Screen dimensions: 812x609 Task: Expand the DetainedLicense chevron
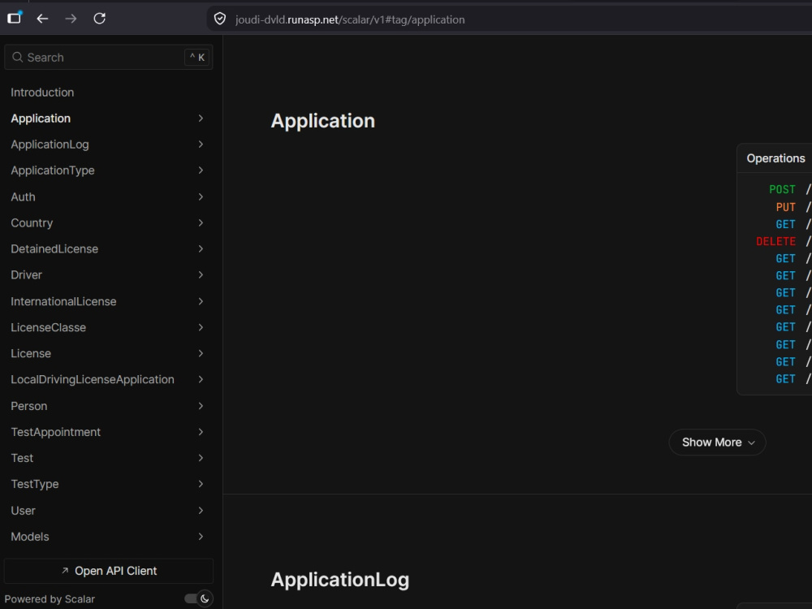pyautogui.click(x=201, y=248)
